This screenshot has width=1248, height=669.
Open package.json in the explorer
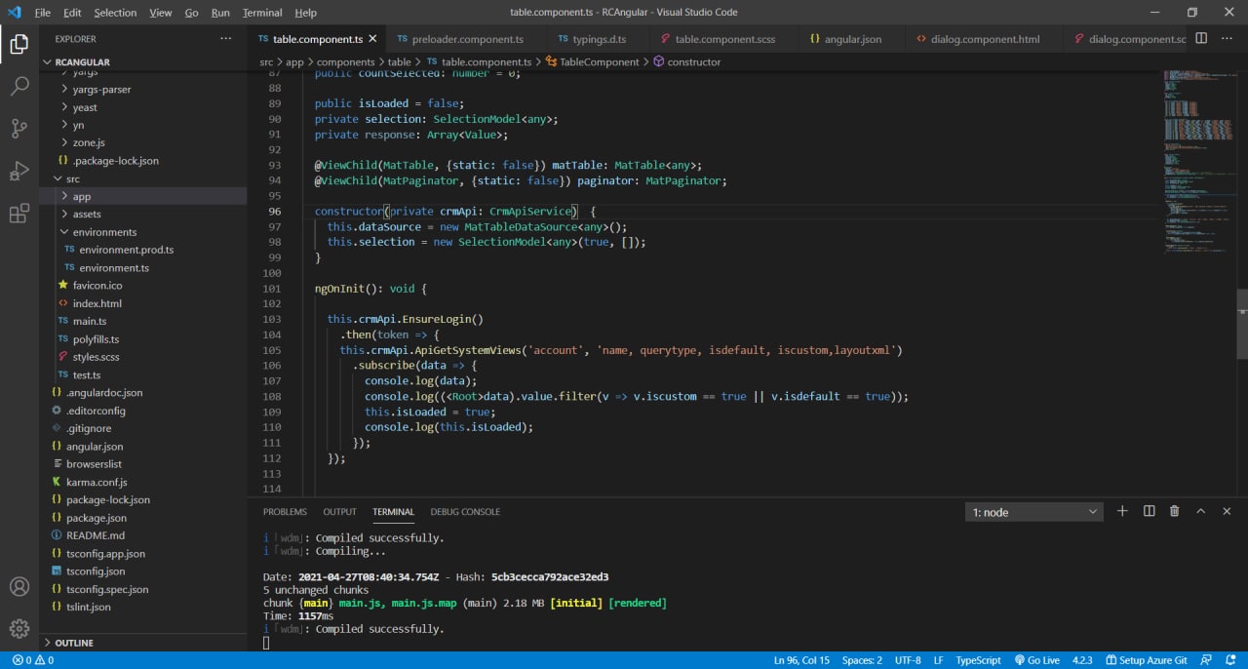pyautogui.click(x=96, y=518)
